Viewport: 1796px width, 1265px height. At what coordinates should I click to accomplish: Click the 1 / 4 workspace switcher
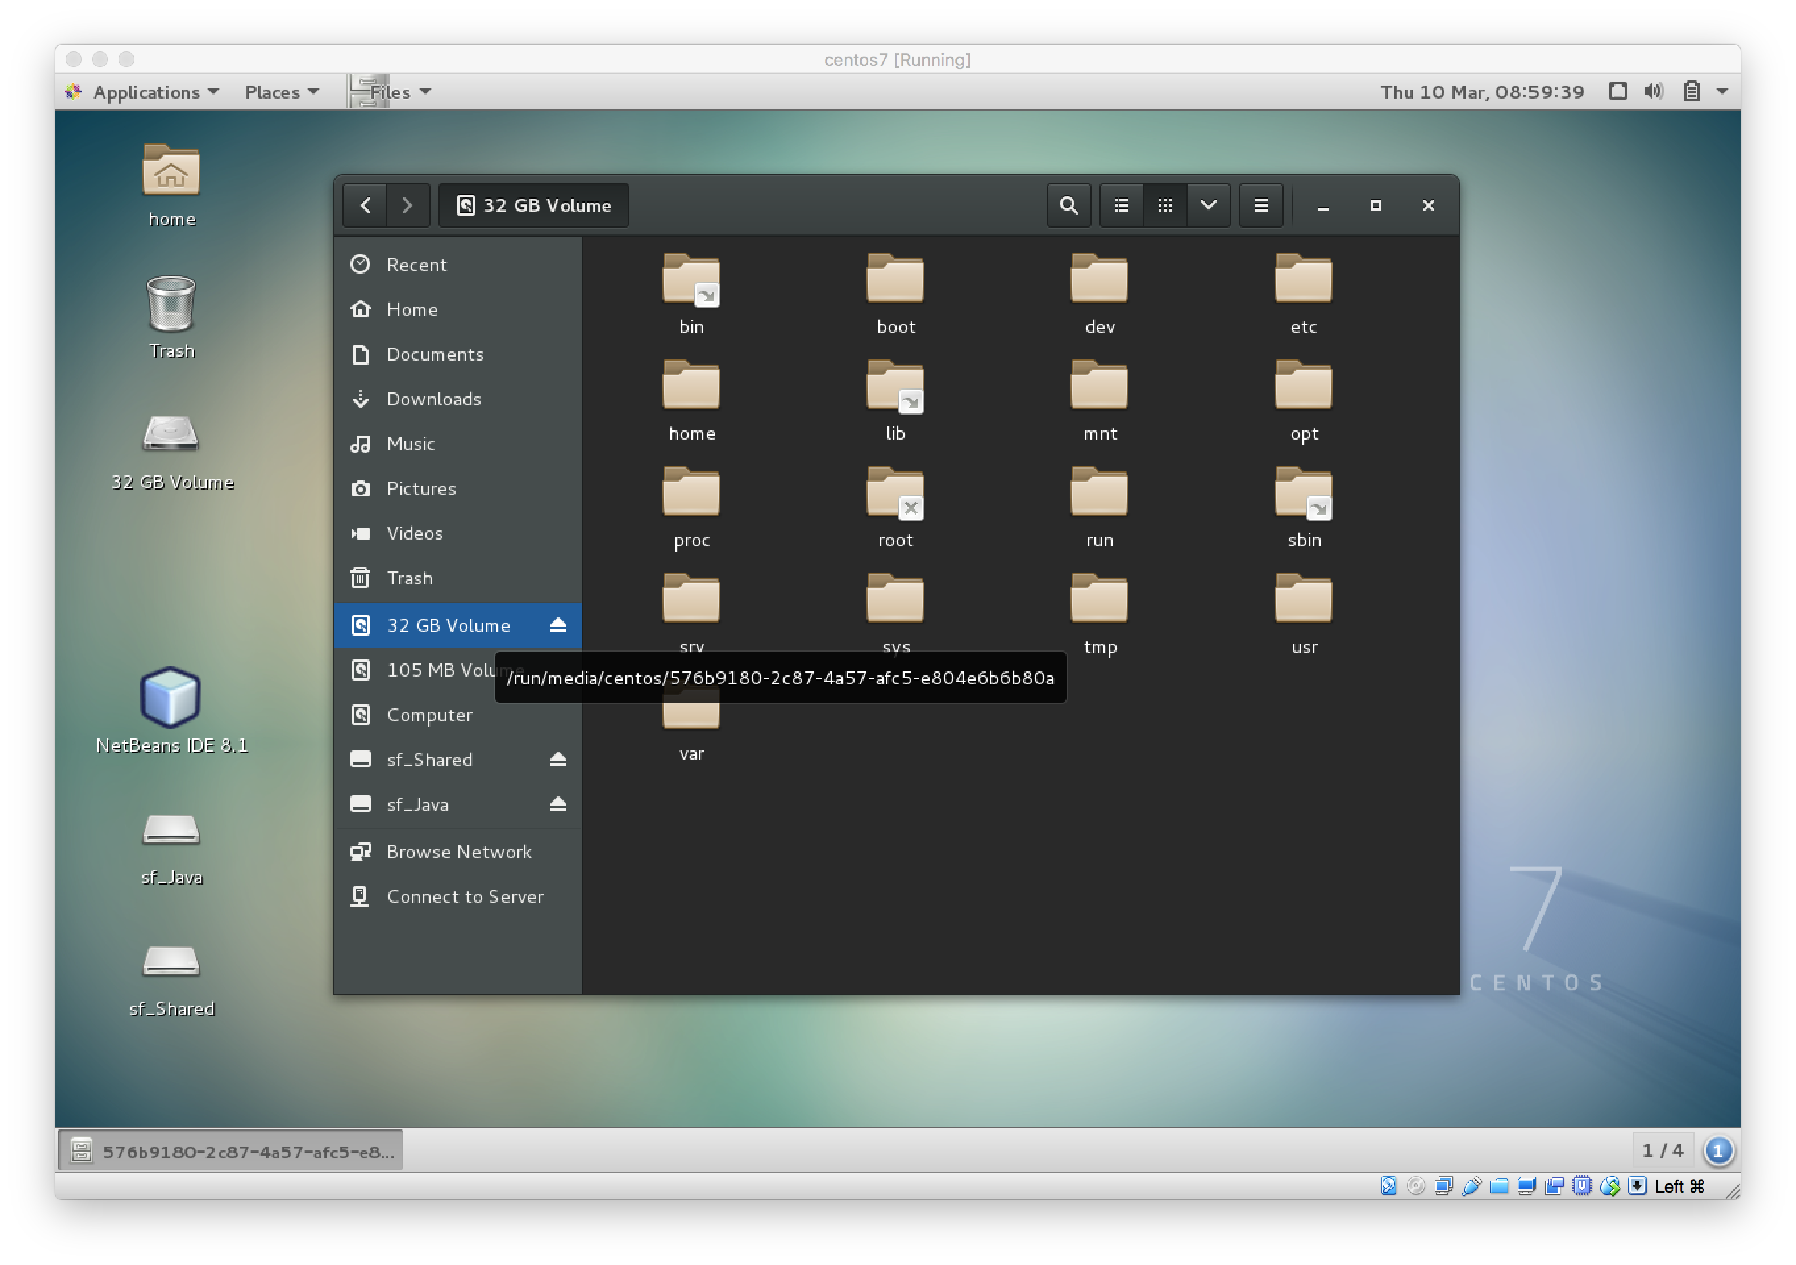pyautogui.click(x=1662, y=1151)
